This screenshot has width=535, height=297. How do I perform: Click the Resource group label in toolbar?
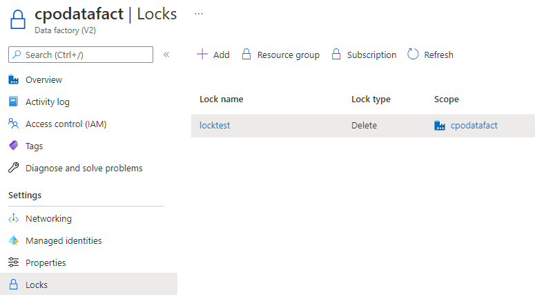(289, 55)
